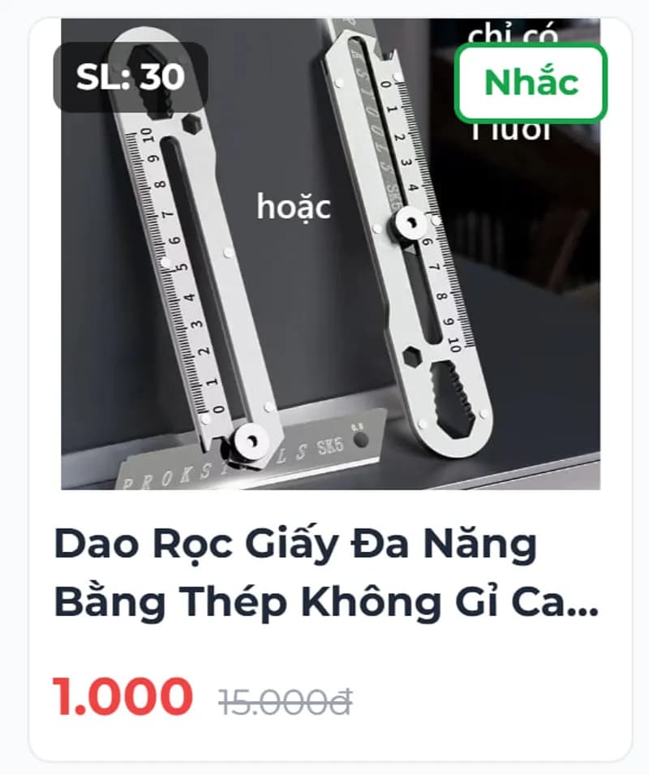The width and height of the screenshot is (649, 775).
Task: Click the serrated wrench opening on right knife
Action: (453, 400)
